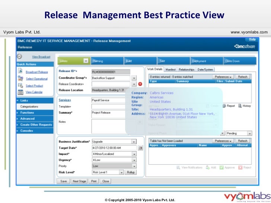
Task: Select Categorizations under Links
Action: click(x=29, y=106)
